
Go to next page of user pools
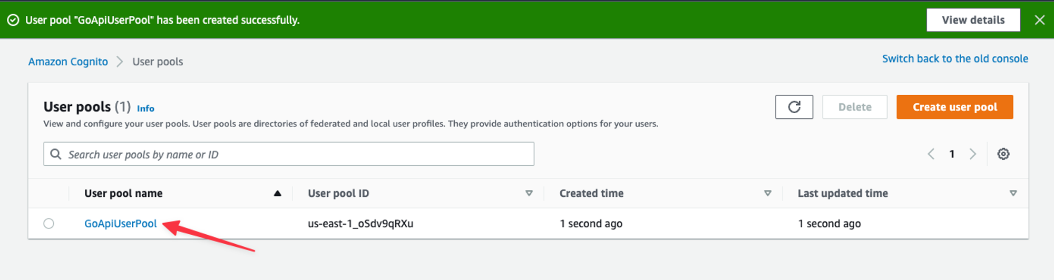973,154
